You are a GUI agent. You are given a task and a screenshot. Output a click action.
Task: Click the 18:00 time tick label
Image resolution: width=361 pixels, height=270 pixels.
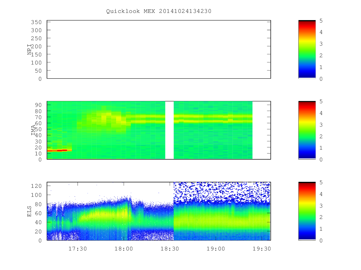pyautogui.click(x=124, y=249)
